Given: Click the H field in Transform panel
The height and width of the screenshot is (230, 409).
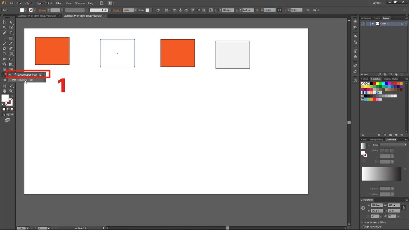Looking at the screenshot, I should 394,211.
